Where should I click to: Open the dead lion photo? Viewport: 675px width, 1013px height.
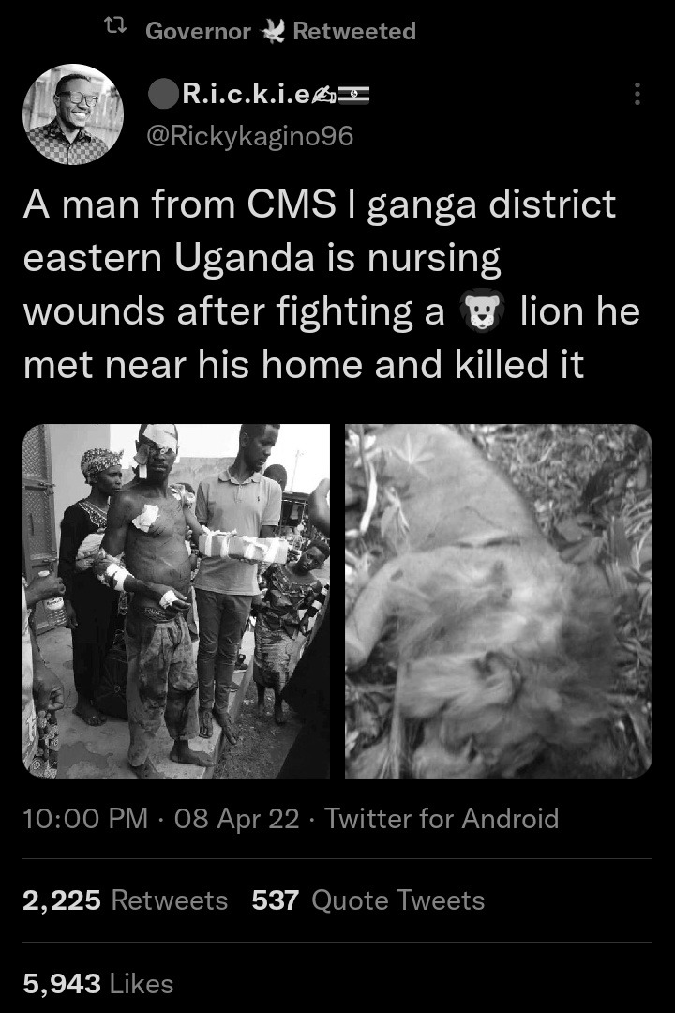499,601
